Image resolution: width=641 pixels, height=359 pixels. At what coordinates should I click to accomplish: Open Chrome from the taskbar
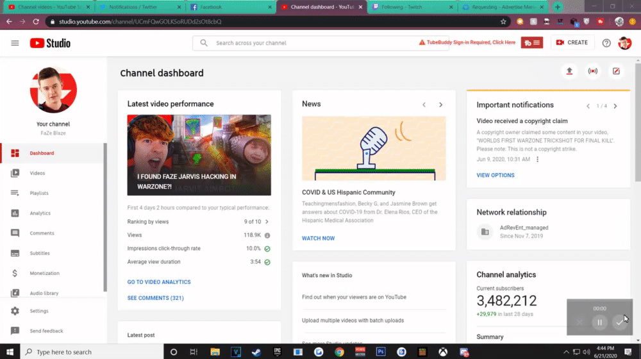pyautogui.click(x=339, y=352)
